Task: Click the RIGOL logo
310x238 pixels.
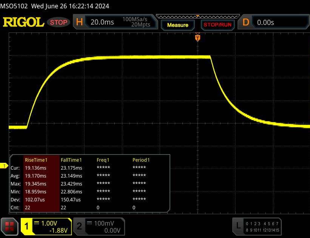Action: [x=23, y=22]
